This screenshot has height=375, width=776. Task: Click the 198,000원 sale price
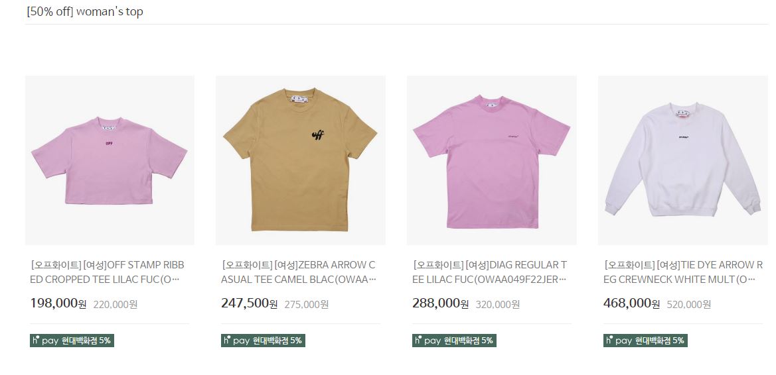pos(58,303)
